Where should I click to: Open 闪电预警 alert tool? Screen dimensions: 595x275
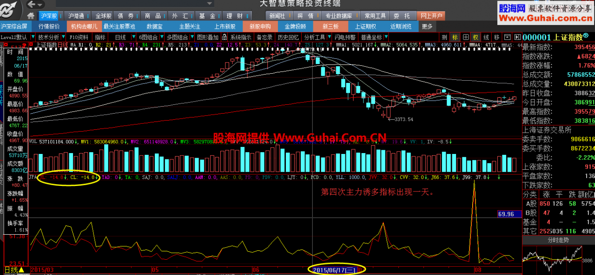click(345, 37)
